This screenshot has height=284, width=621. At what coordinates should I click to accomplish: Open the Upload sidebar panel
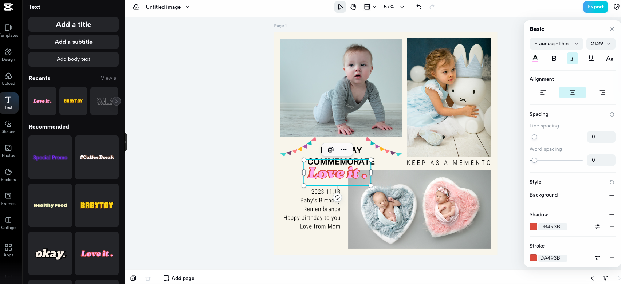pos(8,79)
